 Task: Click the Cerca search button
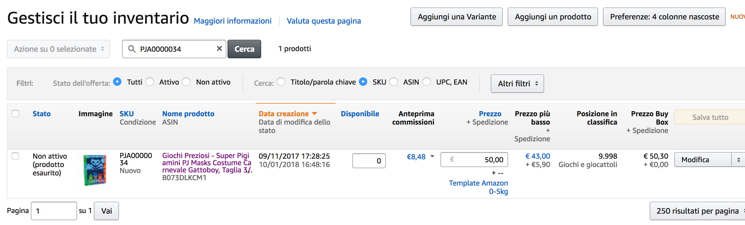[244, 49]
